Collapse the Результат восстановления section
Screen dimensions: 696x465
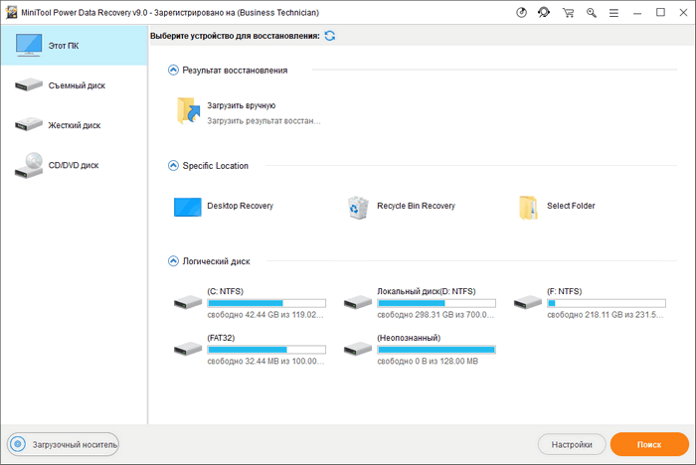[173, 71]
